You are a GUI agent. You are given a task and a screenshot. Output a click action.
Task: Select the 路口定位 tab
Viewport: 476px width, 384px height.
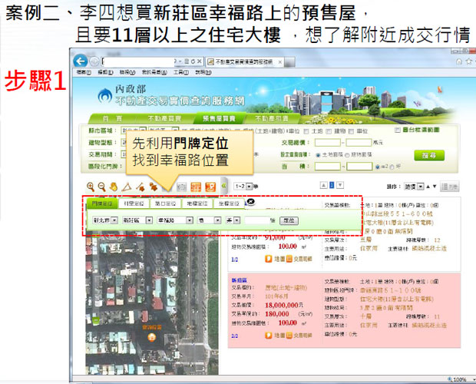pos(165,204)
